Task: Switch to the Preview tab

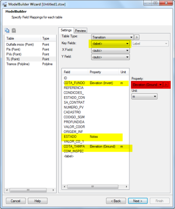Action: point(81,31)
